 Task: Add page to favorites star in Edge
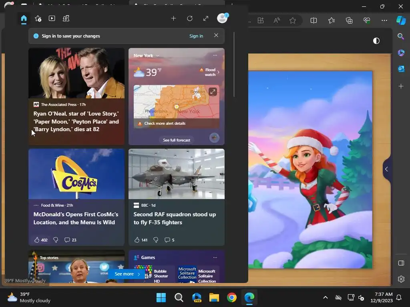click(293, 20)
